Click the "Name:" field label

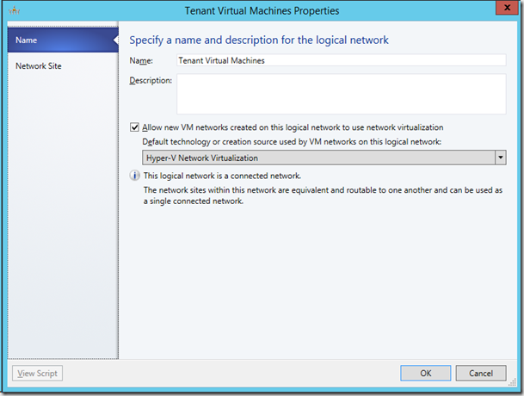(x=140, y=60)
